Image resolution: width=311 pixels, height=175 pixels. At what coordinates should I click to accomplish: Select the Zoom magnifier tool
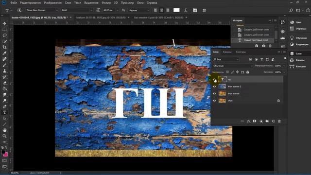pyautogui.click(x=4, y=136)
